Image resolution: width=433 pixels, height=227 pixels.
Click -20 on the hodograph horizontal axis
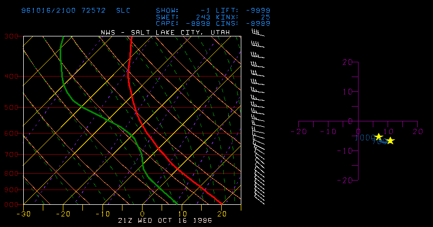pyautogui.click(x=299, y=132)
